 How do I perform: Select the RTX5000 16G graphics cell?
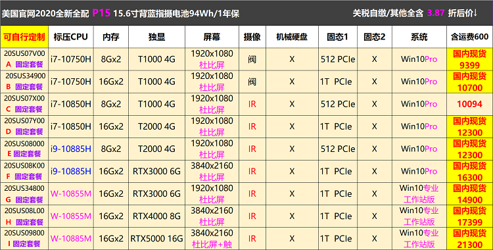pos(156,239)
